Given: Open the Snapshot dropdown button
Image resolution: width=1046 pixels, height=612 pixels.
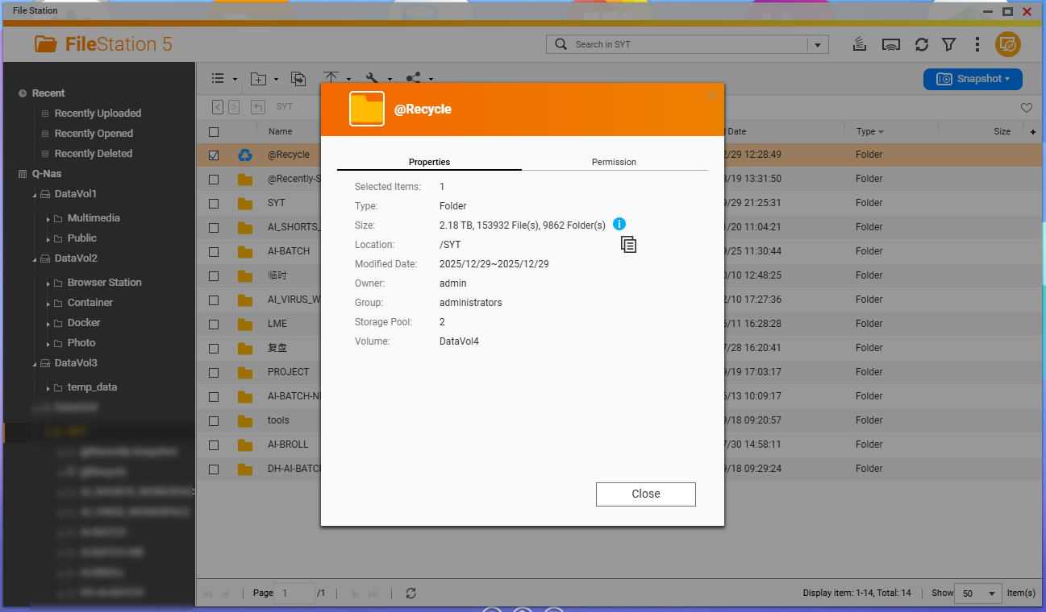Looking at the screenshot, I should pyautogui.click(x=973, y=79).
